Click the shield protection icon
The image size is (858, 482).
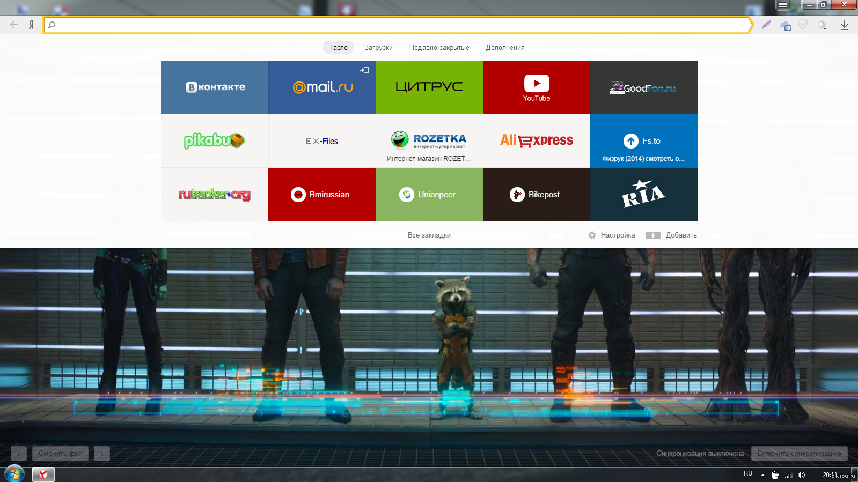pos(803,25)
